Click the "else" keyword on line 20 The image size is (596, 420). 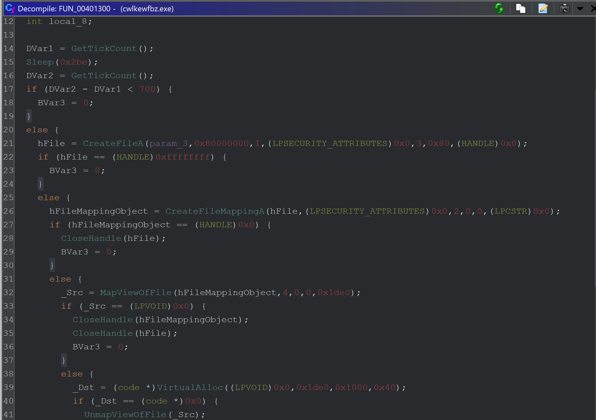(37, 130)
